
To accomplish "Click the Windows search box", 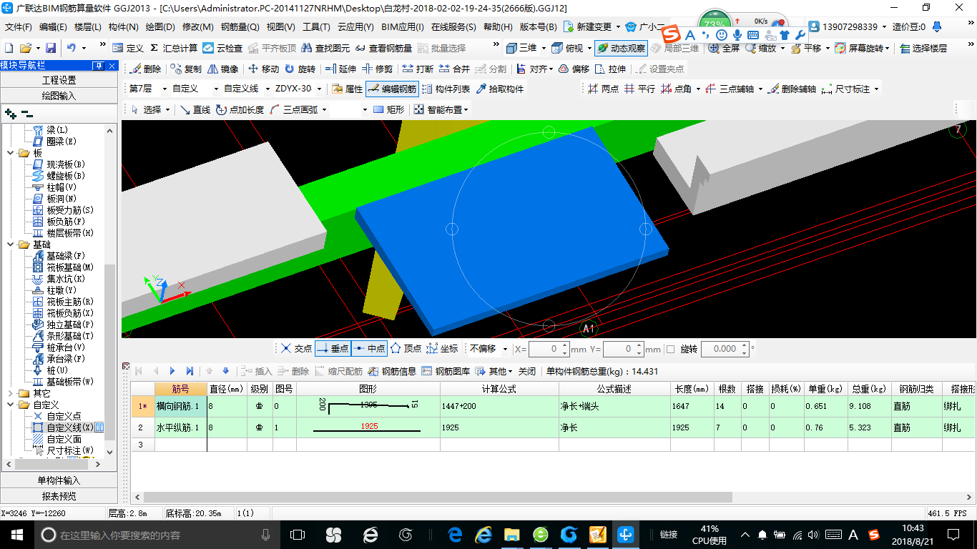I will tap(157, 535).
